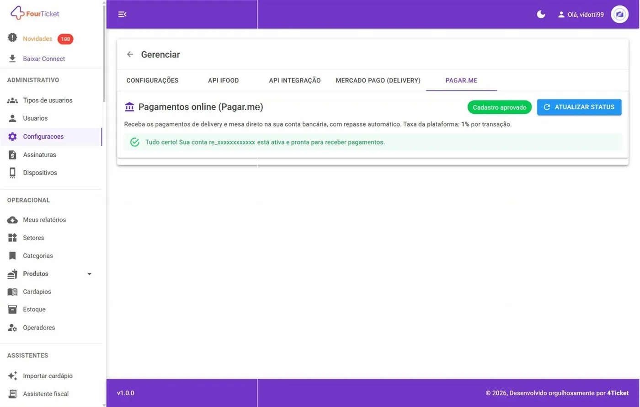Open the Baixar Connect link
Image resolution: width=640 pixels, height=407 pixels.
tap(44, 58)
